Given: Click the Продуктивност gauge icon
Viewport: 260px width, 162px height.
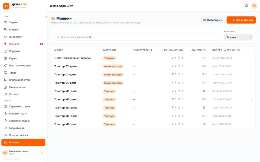Looking at the screenshot, I should tap(5, 135).
